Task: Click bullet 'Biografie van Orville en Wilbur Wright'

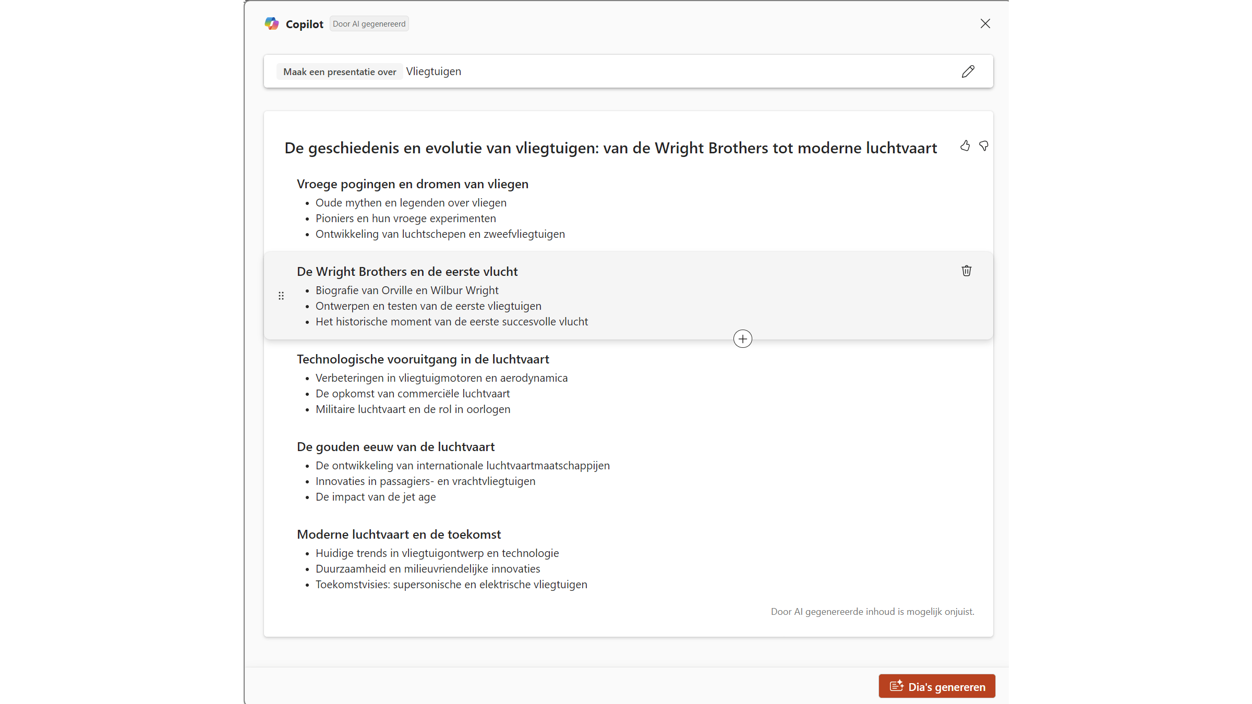Action: pos(407,290)
